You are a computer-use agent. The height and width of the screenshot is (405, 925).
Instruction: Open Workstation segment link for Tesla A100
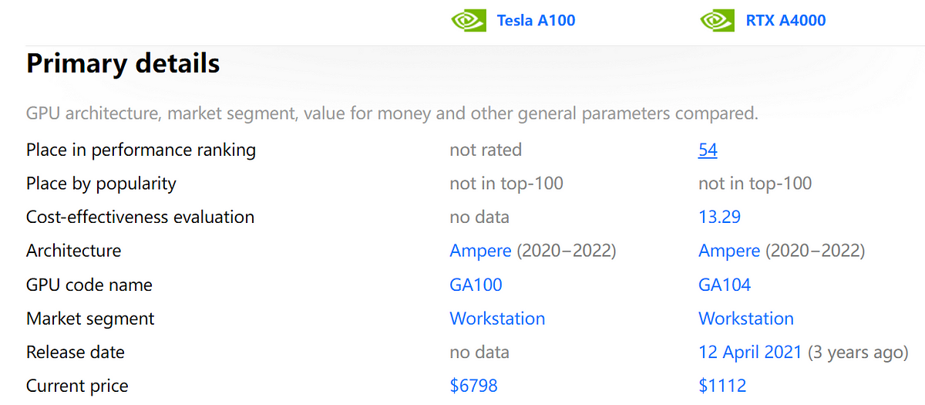tap(497, 319)
